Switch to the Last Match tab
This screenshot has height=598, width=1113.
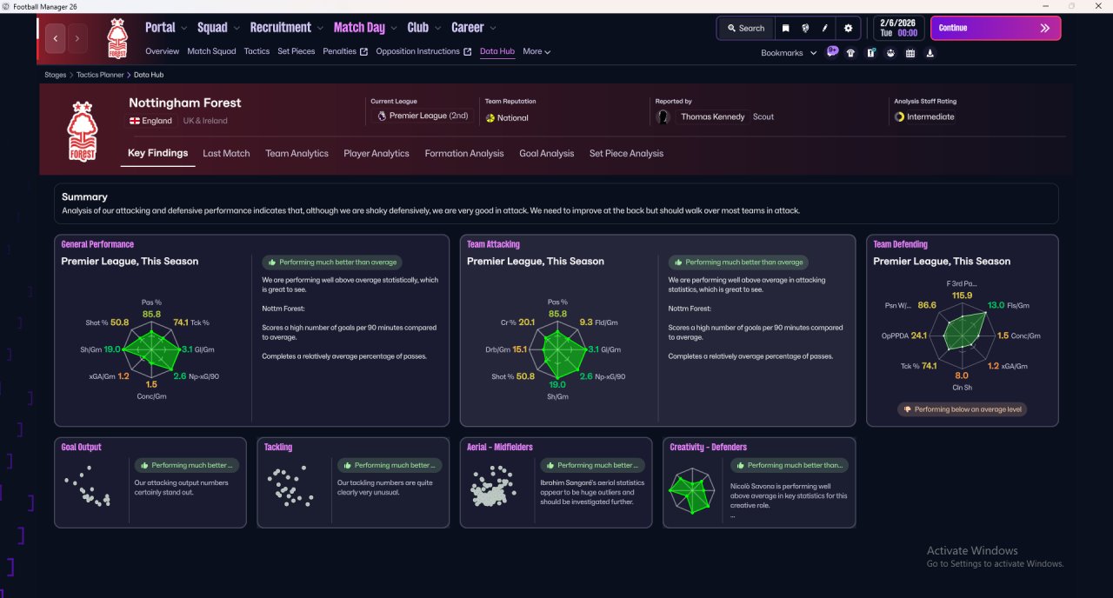[x=226, y=153]
